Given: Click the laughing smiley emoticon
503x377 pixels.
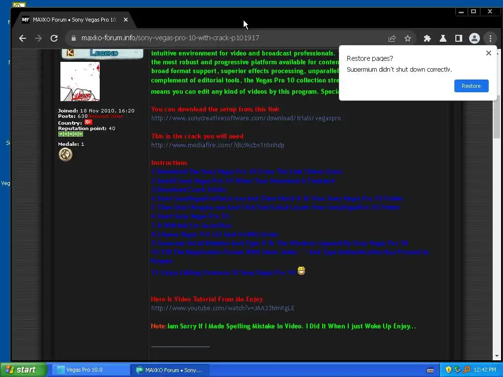Looking at the screenshot, I should [301, 271].
